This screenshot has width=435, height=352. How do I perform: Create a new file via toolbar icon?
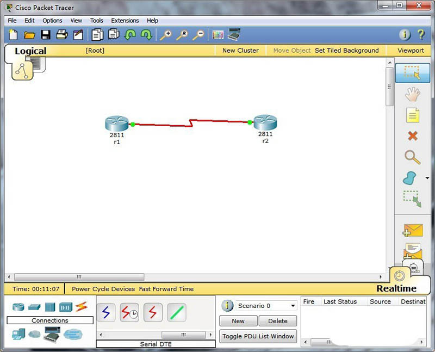13,35
